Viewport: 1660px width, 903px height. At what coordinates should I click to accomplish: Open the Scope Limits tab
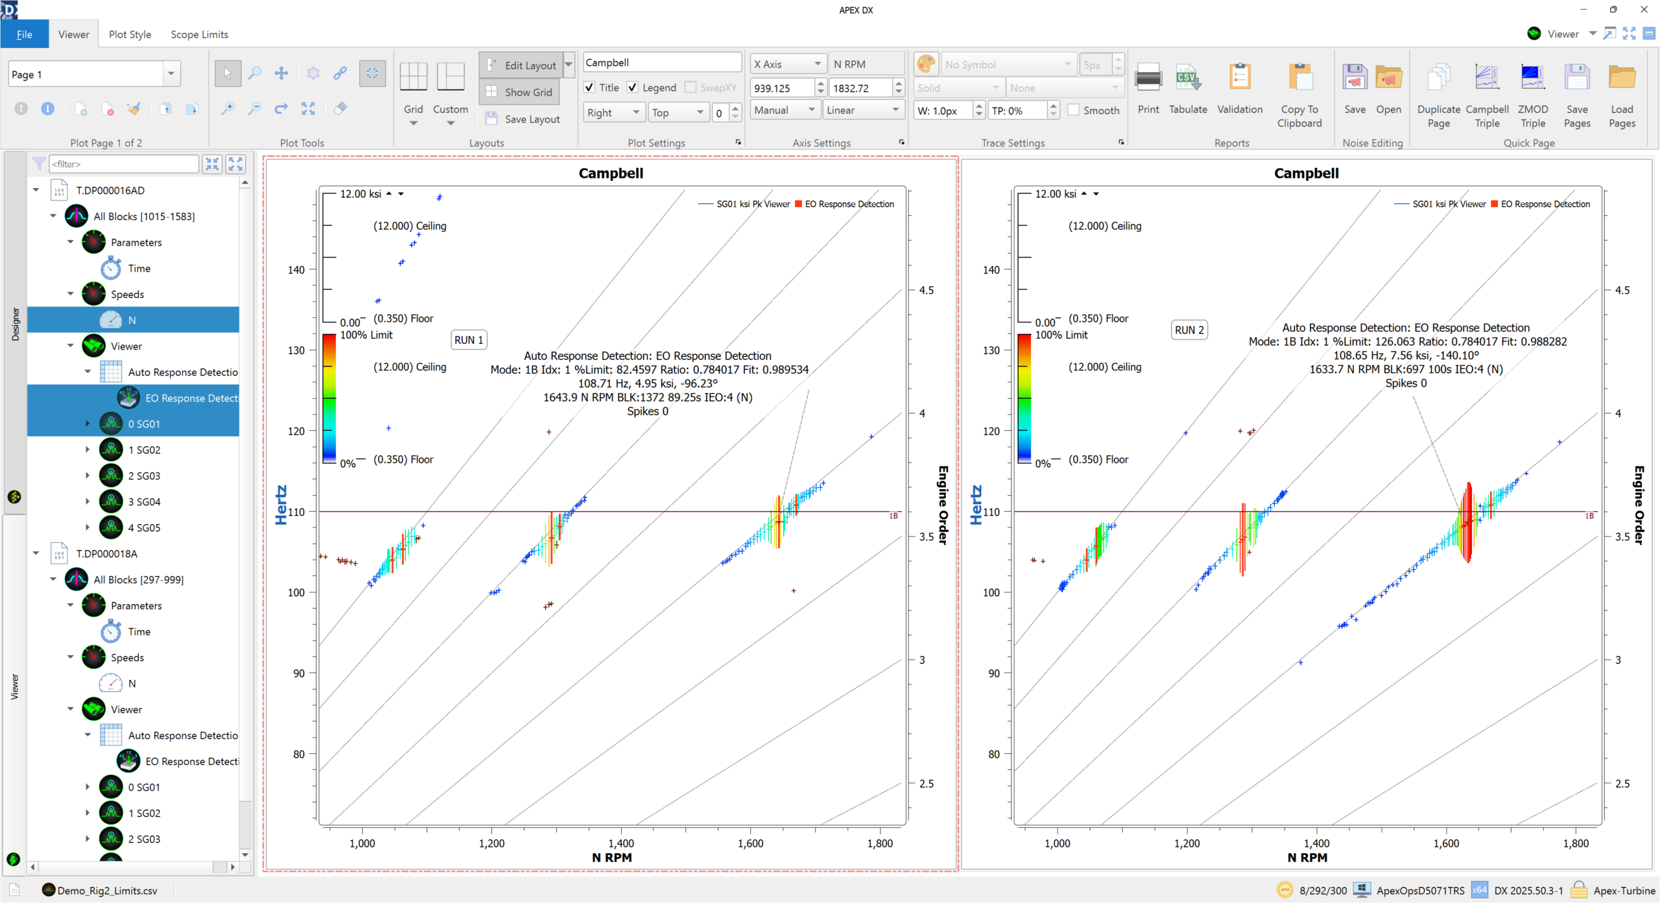point(199,34)
